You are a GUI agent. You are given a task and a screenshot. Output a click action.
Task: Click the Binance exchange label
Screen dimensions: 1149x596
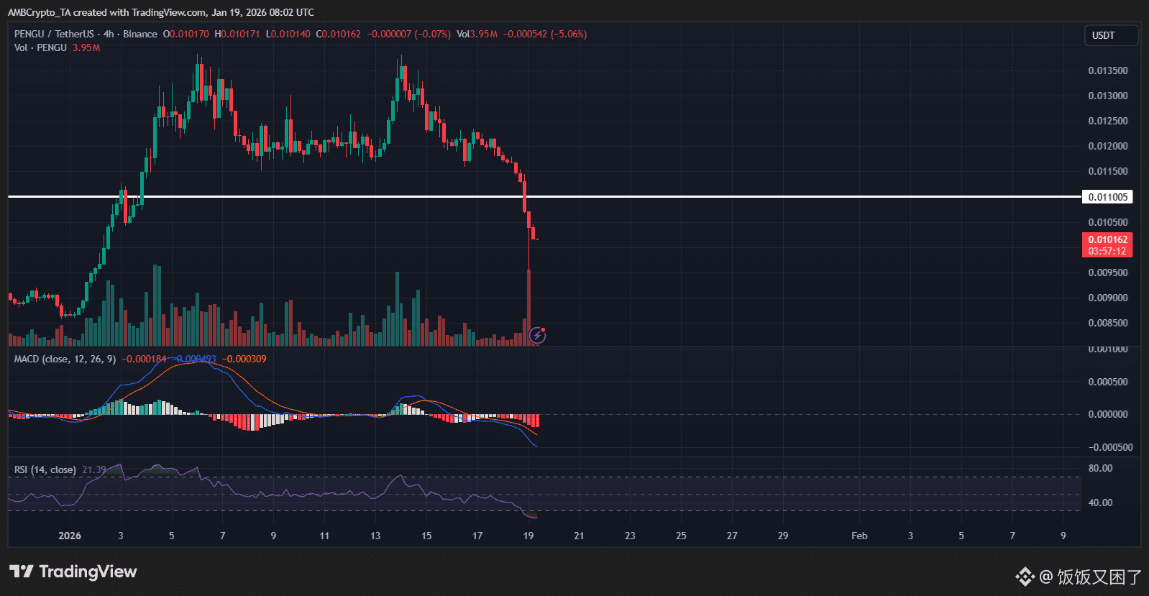coord(140,34)
